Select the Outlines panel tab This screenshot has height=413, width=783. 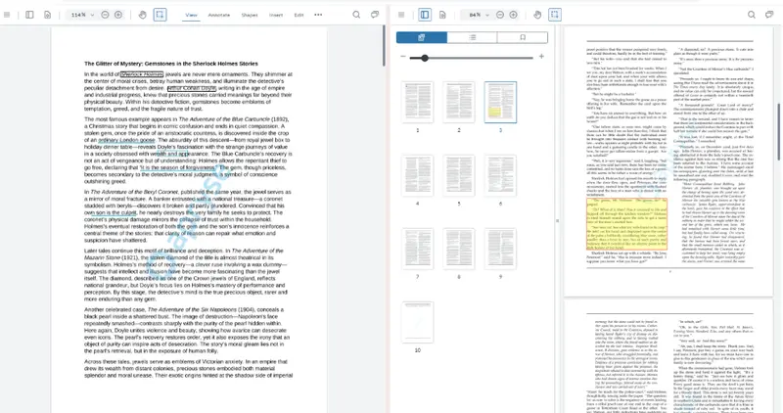pyautogui.click(x=472, y=37)
